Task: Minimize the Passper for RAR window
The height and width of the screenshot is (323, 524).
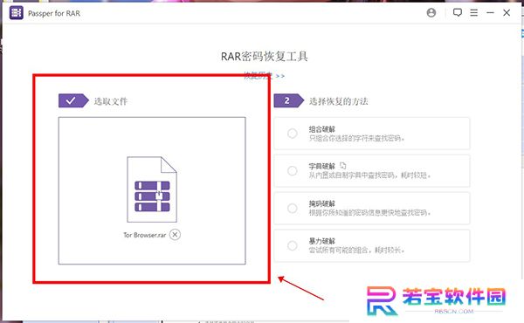Action: point(490,13)
